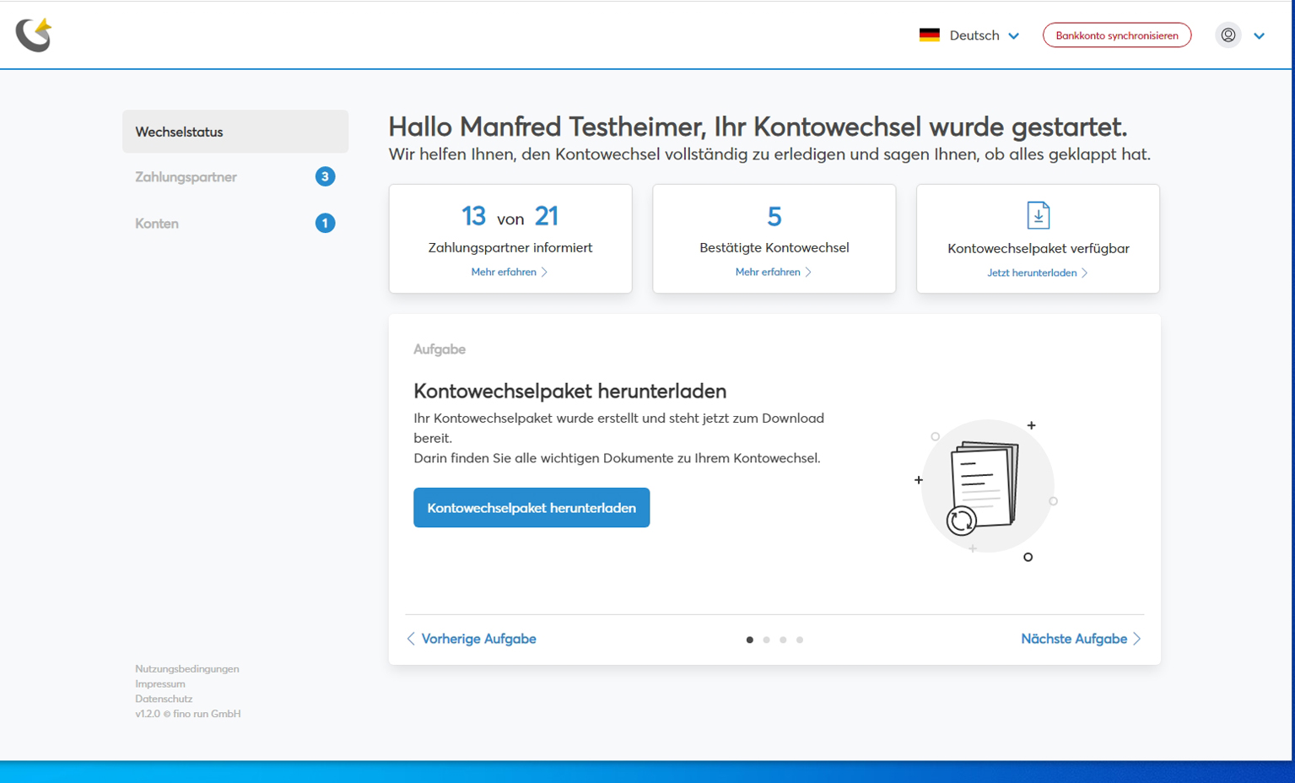Click the badge 1 next to Konten

[x=325, y=223]
